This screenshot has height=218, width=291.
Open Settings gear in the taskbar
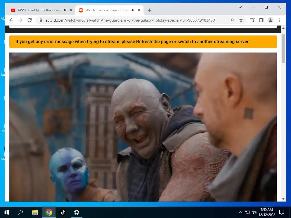(x=76, y=212)
